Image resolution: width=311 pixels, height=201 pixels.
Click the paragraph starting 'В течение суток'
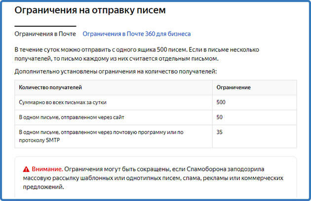tap(137, 54)
